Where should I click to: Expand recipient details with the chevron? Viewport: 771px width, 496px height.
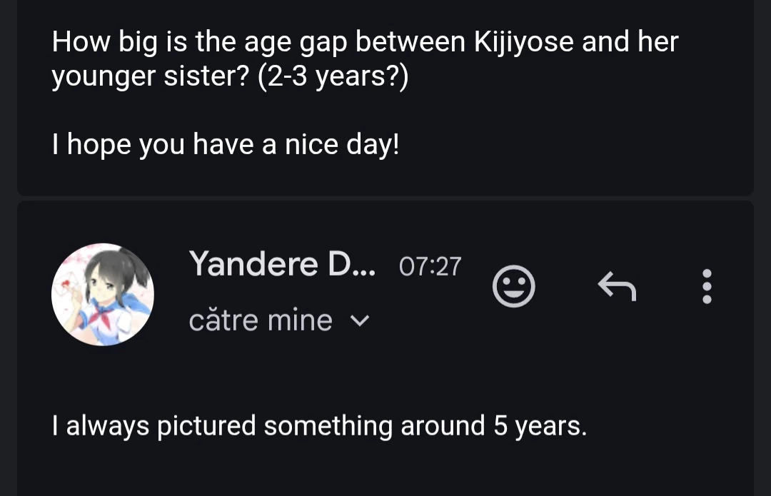pos(359,321)
